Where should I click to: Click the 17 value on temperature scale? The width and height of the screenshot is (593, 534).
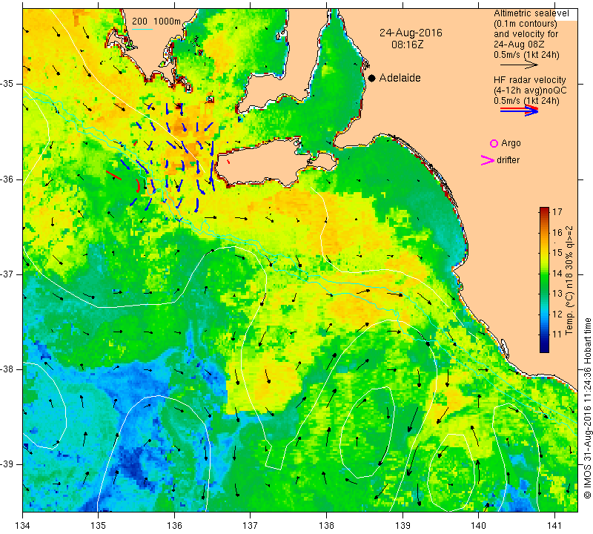coord(557,211)
